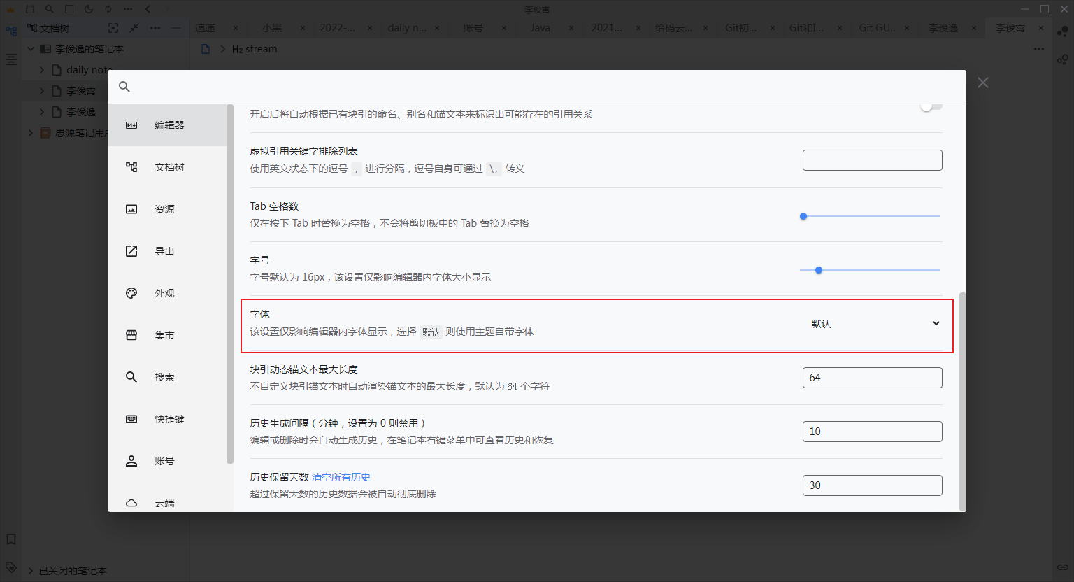Switch to the Java tab
This screenshot has width=1074, height=582.
(x=539, y=28)
